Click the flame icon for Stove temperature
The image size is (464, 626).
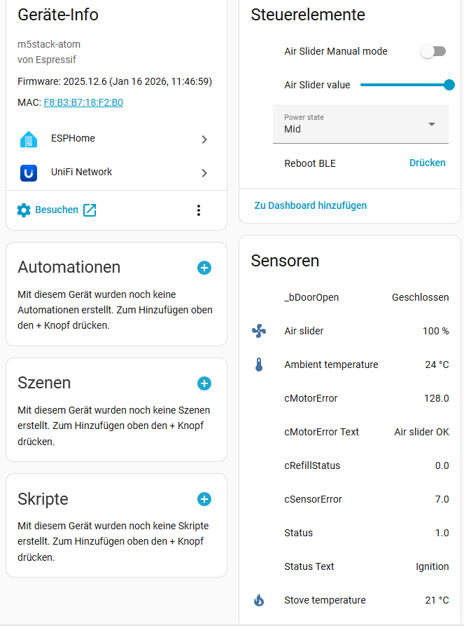(259, 600)
